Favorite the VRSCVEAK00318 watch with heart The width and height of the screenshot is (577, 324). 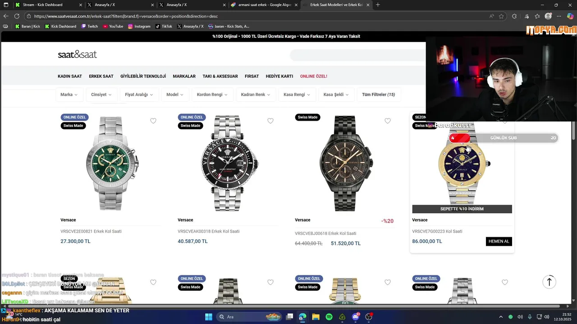point(270,121)
